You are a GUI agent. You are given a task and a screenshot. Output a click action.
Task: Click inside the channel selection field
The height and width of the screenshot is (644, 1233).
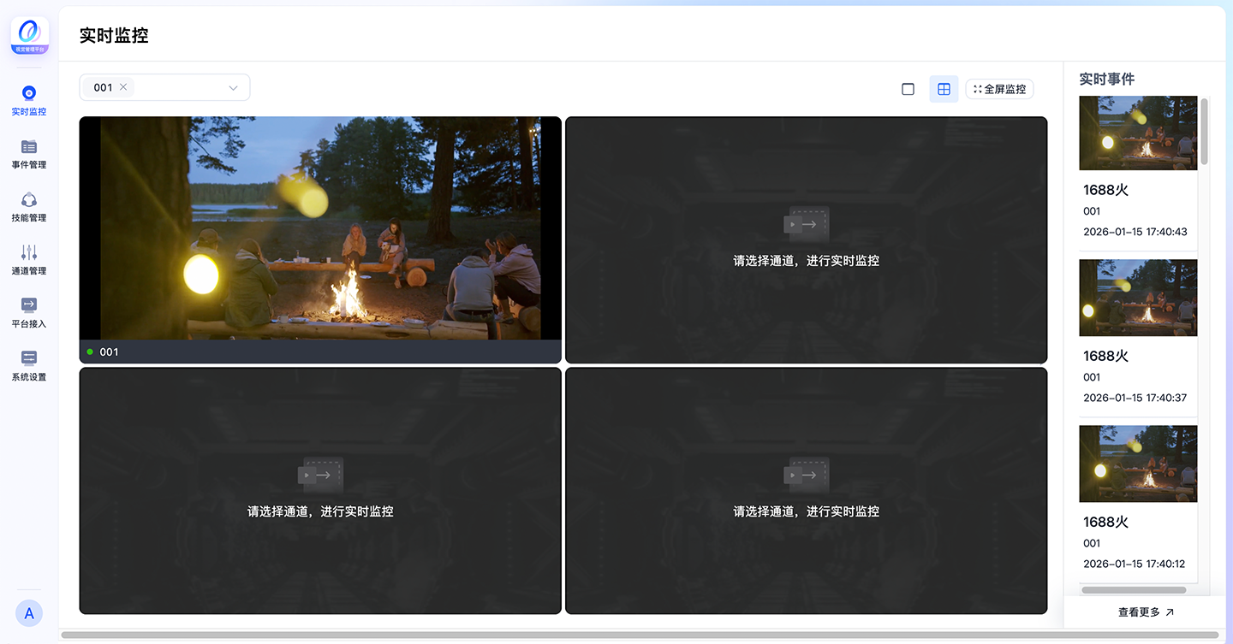(x=164, y=87)
